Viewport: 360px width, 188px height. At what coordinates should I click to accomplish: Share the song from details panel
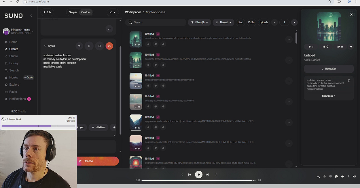pyautogui.click(x=351, y=47)
